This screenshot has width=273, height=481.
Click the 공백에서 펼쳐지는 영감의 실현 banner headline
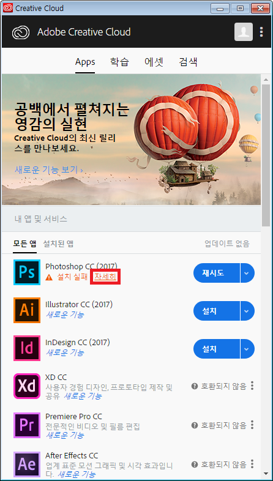72,117
